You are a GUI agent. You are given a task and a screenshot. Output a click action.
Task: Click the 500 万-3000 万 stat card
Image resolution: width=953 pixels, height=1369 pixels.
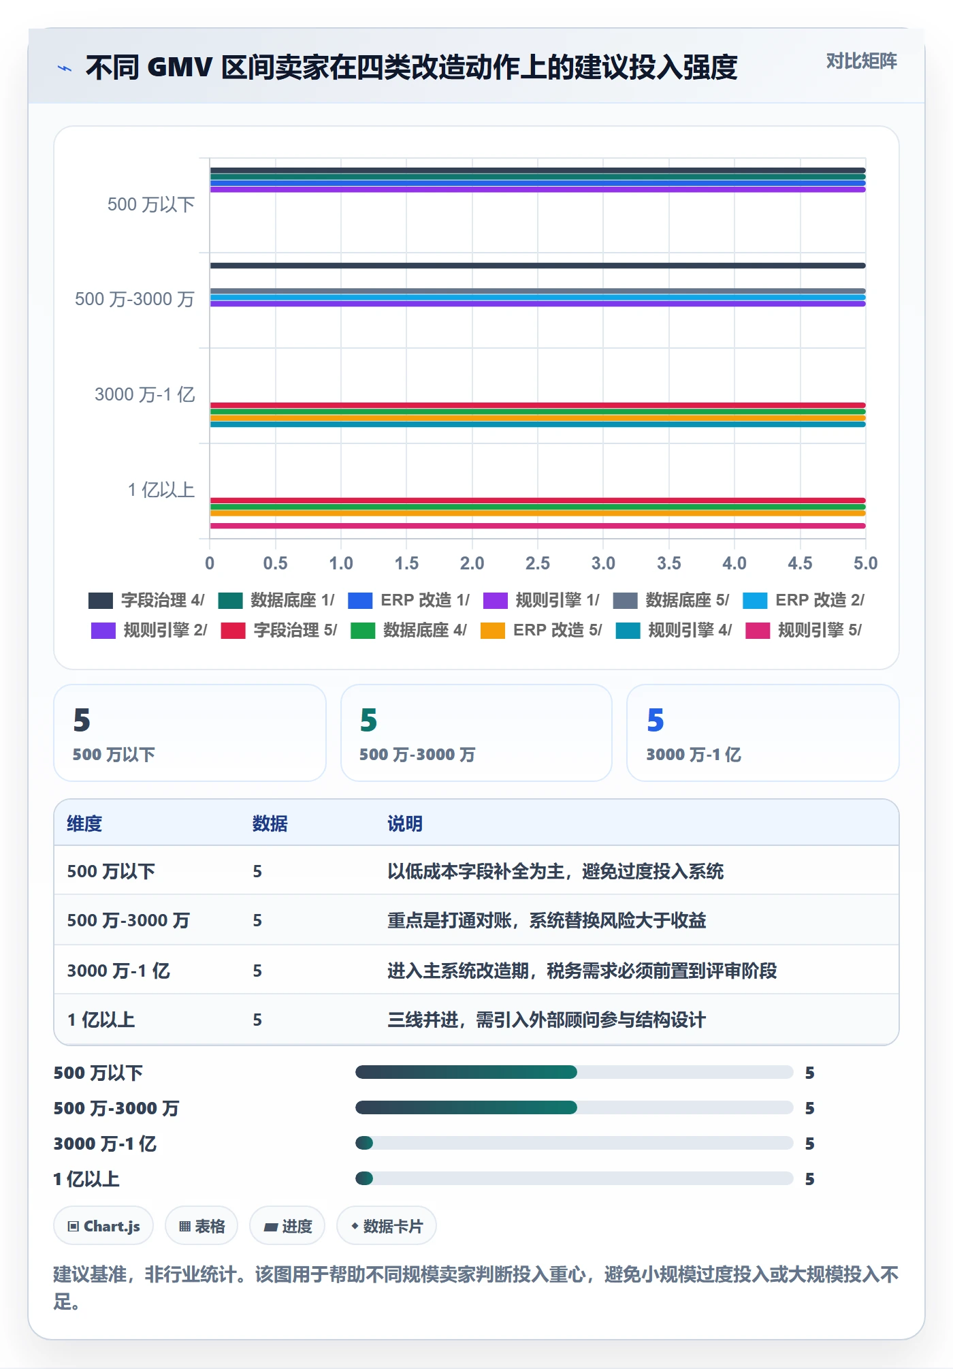coord(476,733)
